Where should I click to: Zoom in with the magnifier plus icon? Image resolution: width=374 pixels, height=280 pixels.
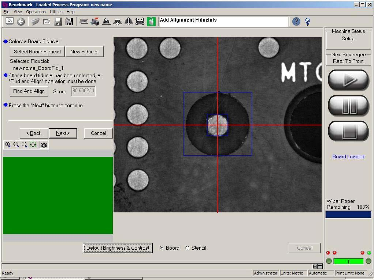click(x=7, y=145)
